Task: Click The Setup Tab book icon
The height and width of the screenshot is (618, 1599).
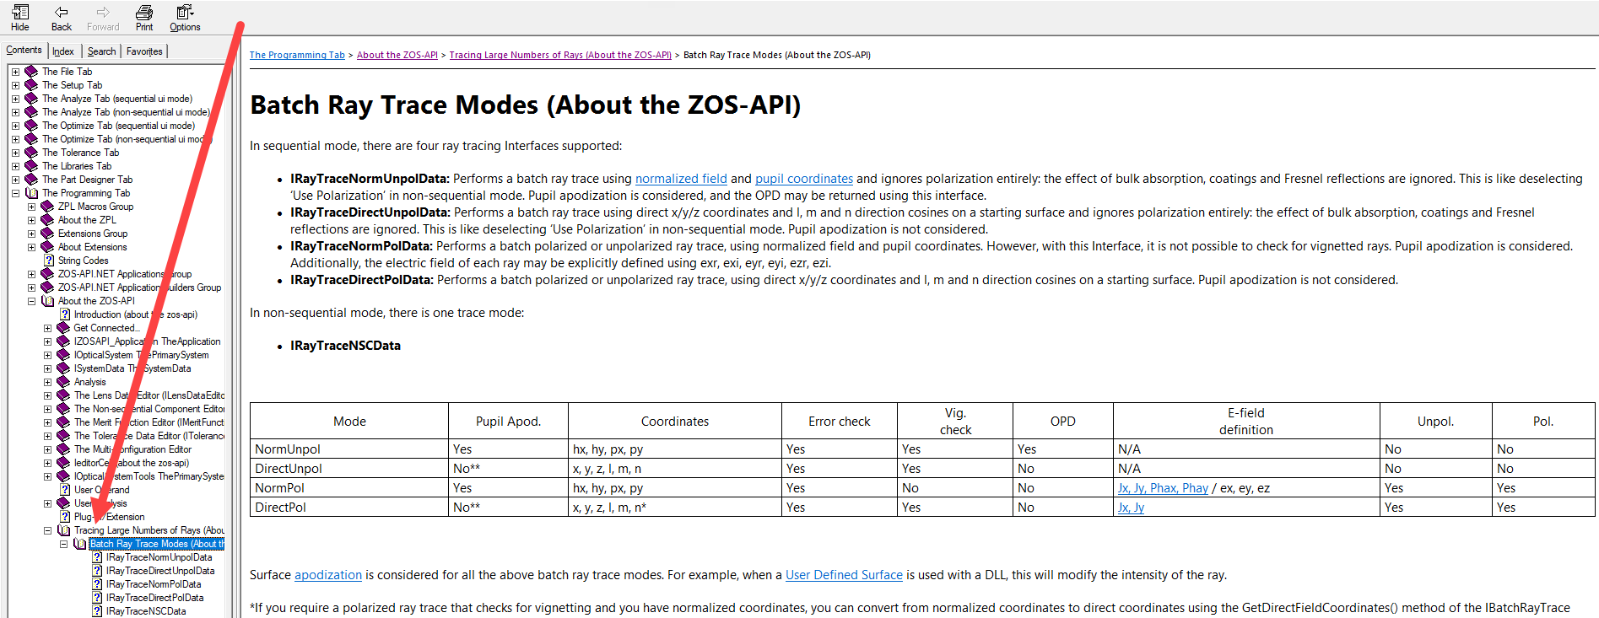Action: tap(32, 85)
